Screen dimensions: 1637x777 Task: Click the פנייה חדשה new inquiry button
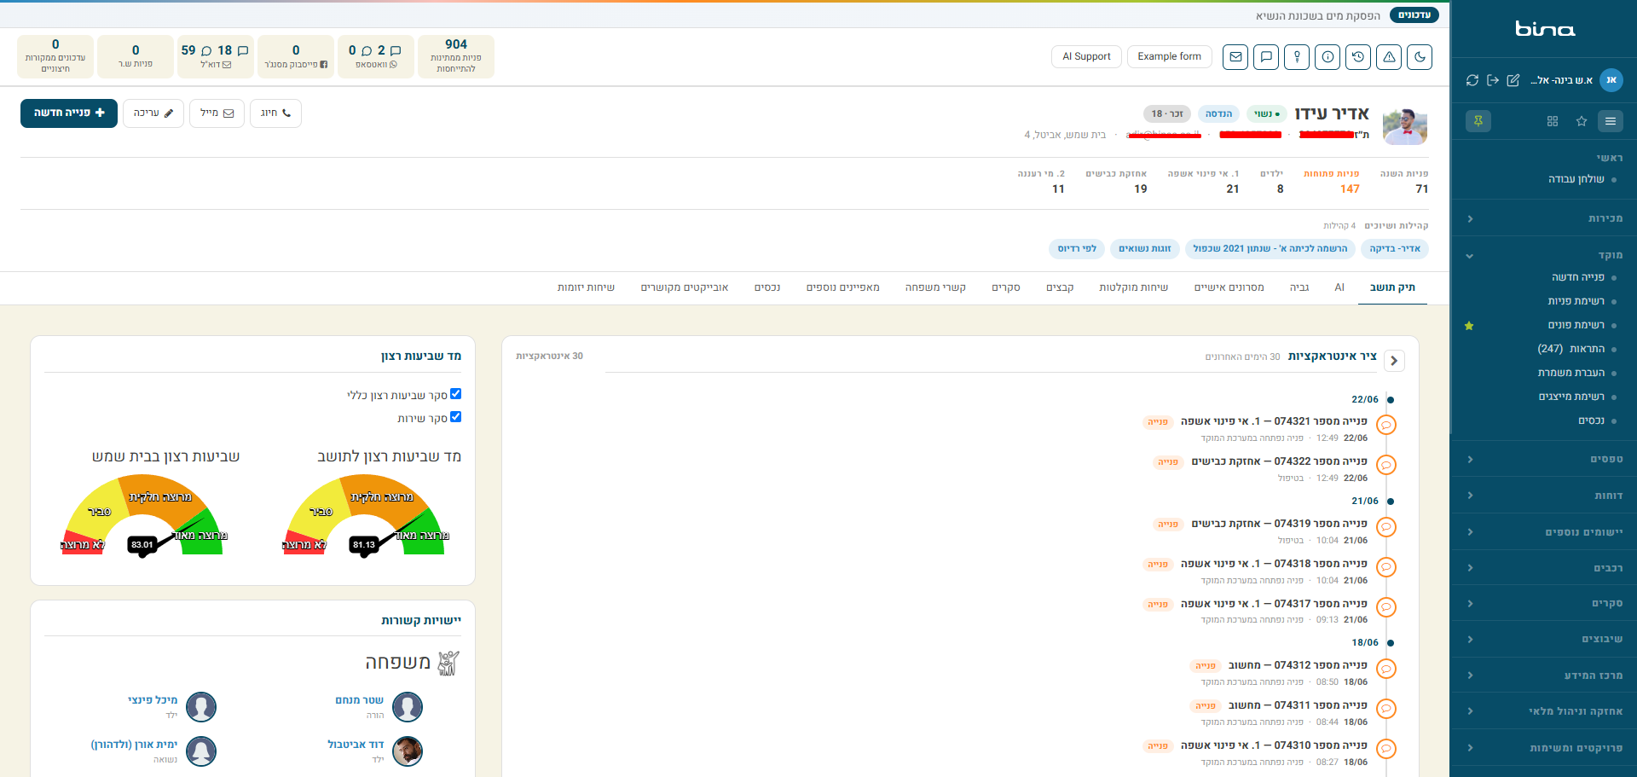(69, 113)
